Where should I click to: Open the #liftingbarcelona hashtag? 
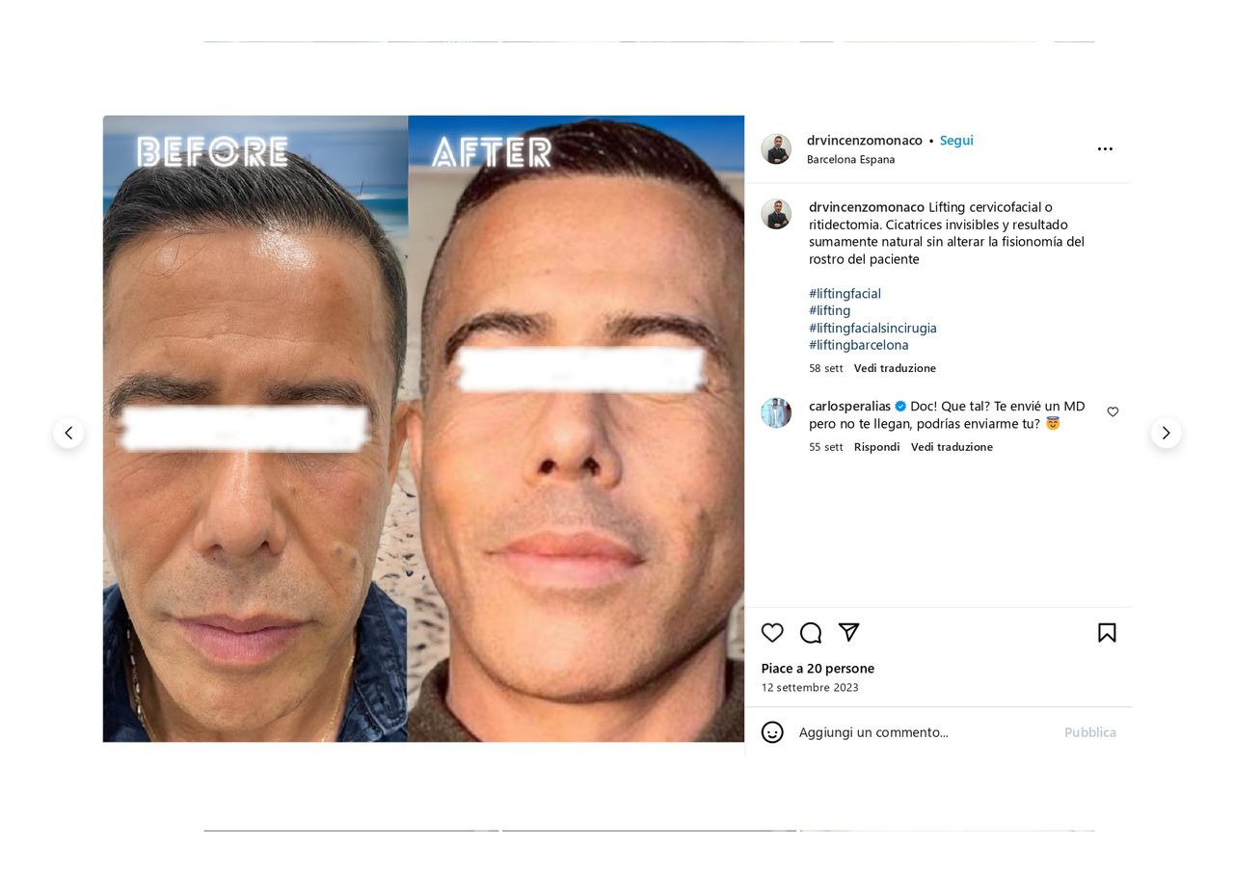coord(859,345)
